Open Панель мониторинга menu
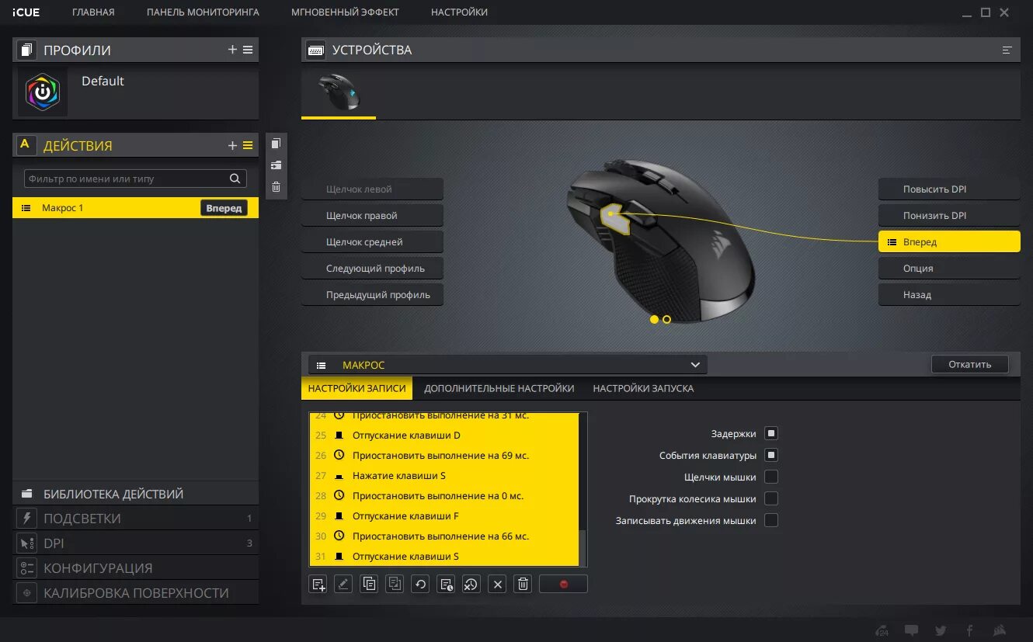 tap(203, 12)
